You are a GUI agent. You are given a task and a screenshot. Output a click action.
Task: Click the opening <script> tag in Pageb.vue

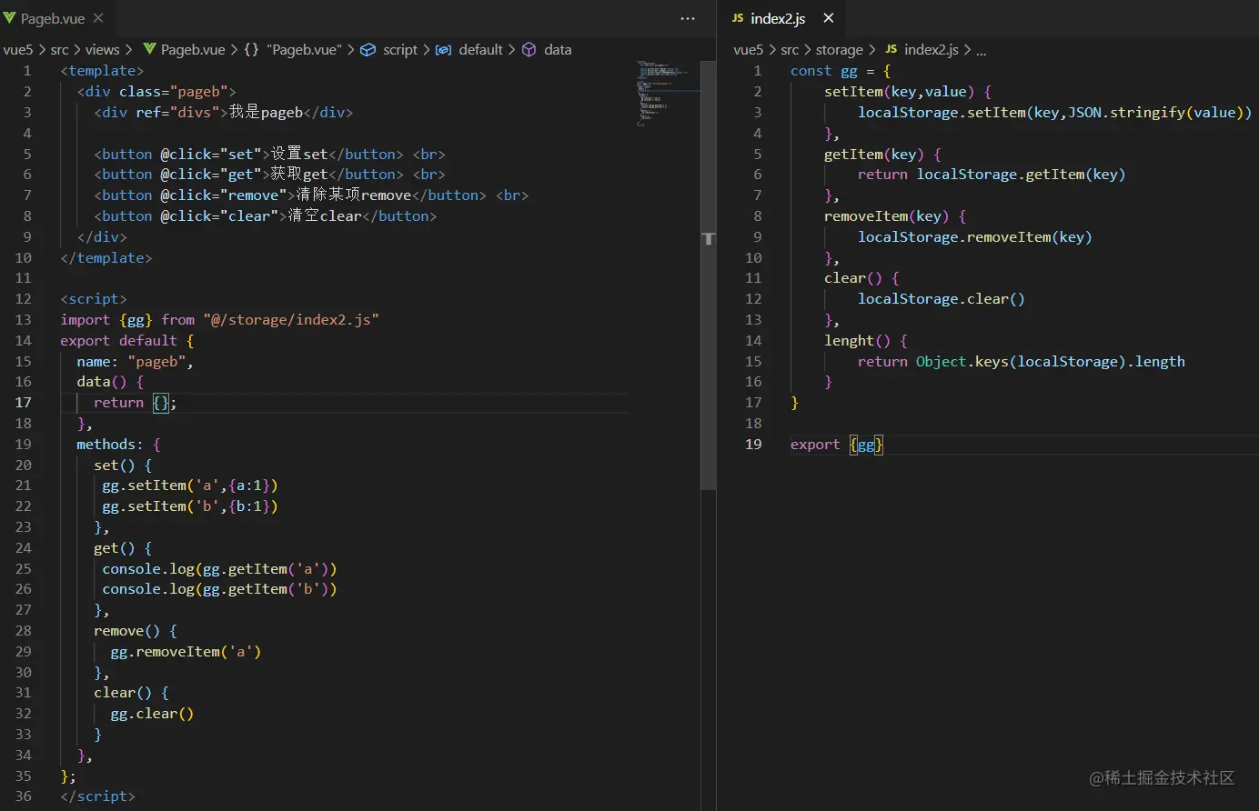[94, 299]
